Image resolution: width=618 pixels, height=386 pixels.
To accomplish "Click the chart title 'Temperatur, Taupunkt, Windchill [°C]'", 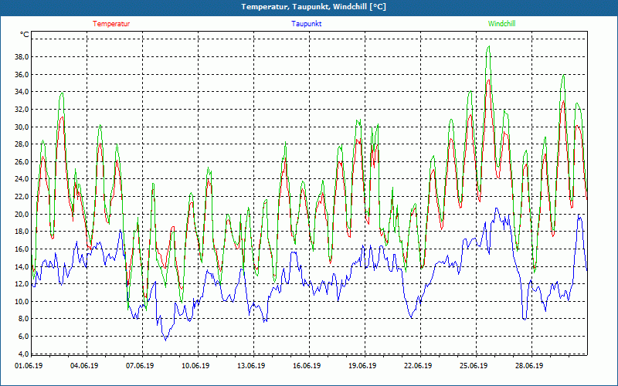I will (314, 7).
